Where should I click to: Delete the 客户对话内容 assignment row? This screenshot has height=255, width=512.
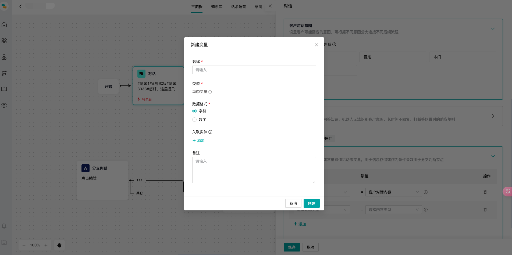[485, 192]
